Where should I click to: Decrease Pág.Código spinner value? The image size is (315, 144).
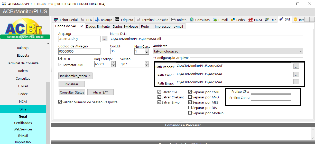(x=113, y=66)
